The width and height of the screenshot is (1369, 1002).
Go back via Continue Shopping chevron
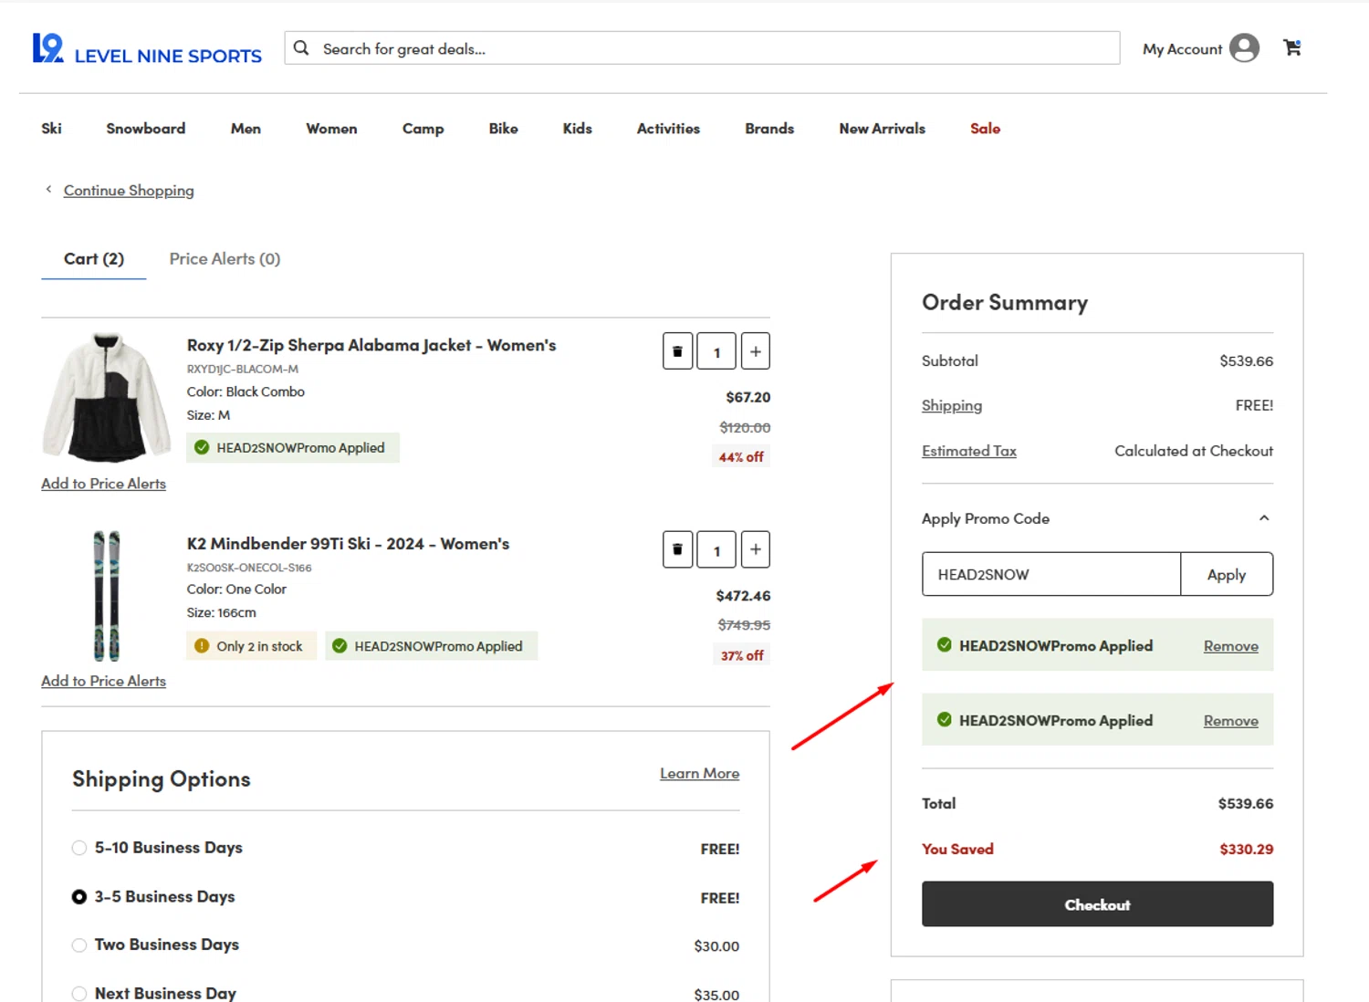49,190
